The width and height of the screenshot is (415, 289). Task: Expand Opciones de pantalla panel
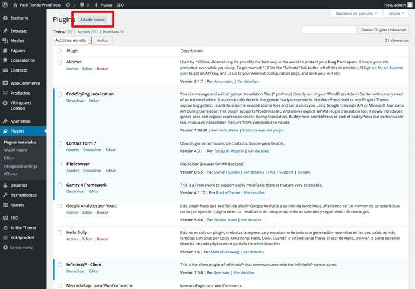pos(356,14)
